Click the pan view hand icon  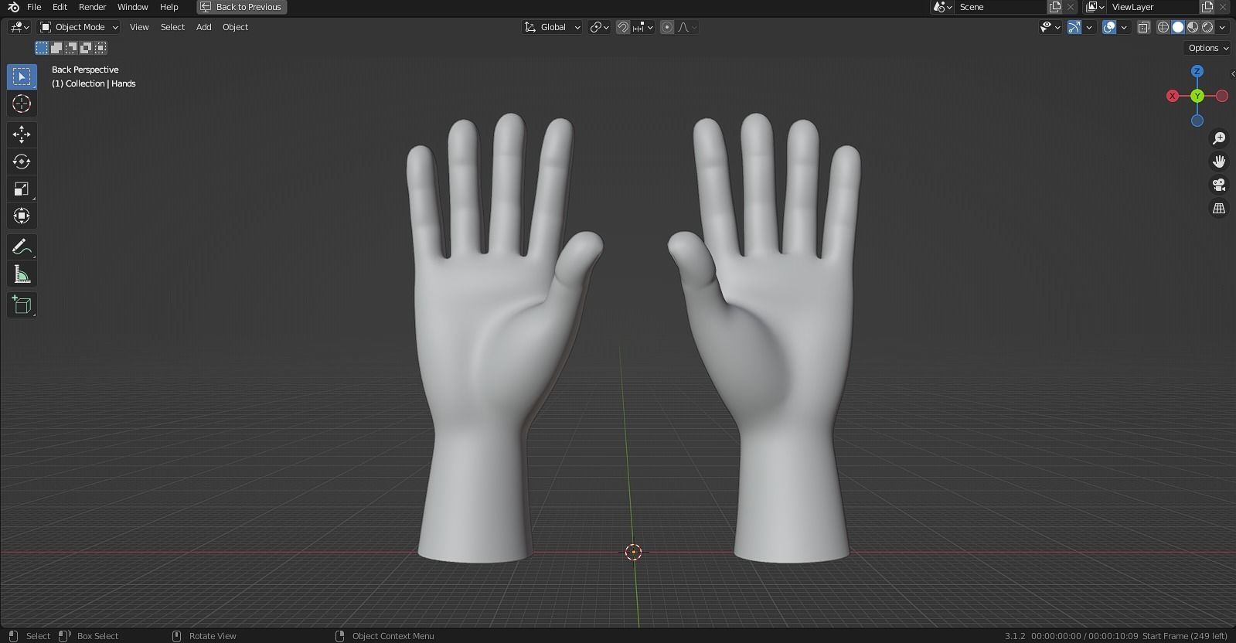tap(1219, 162)
